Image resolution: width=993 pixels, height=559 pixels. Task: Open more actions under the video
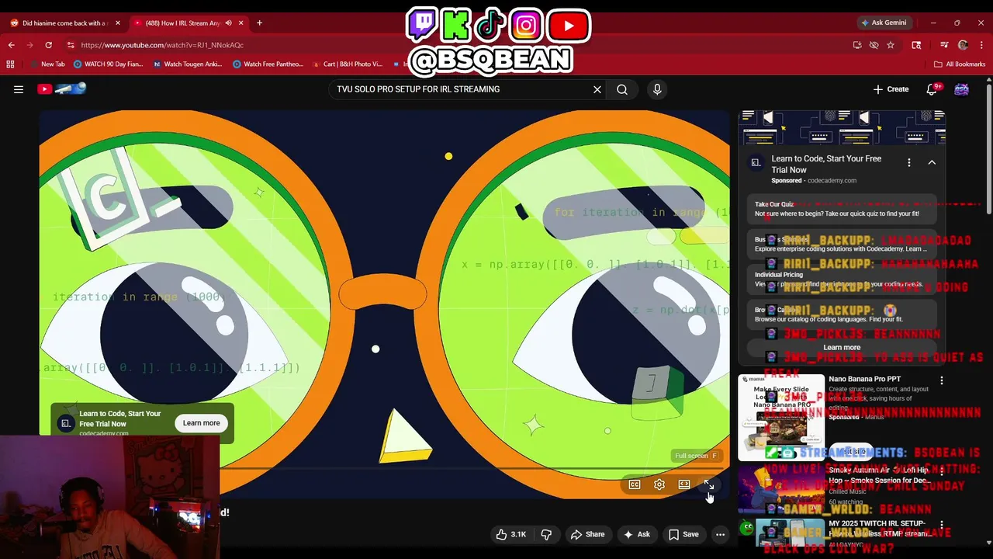click(x=720, y=534)
